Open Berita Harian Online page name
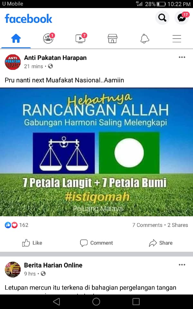The height and width of the screenshot is (309, 193). click(x=53, y=265)
